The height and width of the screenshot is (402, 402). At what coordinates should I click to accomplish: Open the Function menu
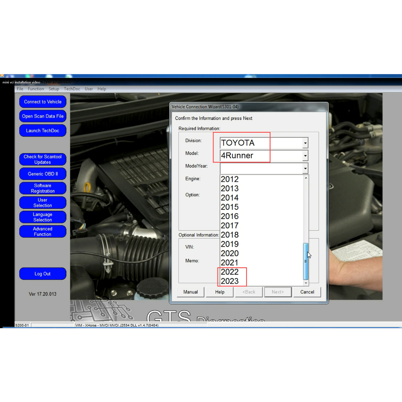coord(36,89)
